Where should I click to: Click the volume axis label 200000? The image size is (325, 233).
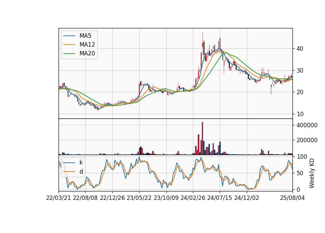307,140
